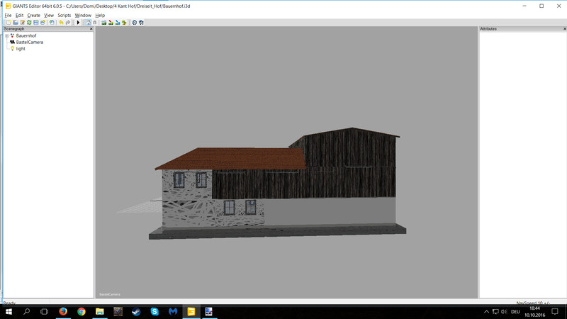Open the File menu

8,15
